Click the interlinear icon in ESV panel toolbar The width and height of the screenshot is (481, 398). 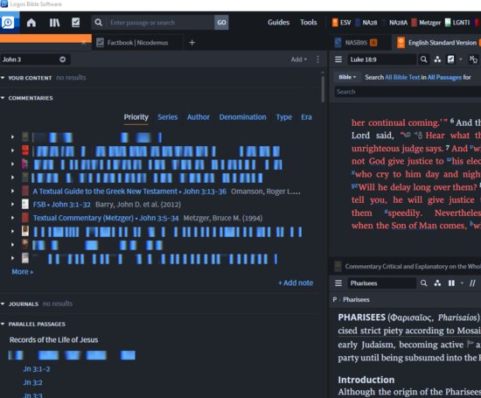tap(473, 59)
